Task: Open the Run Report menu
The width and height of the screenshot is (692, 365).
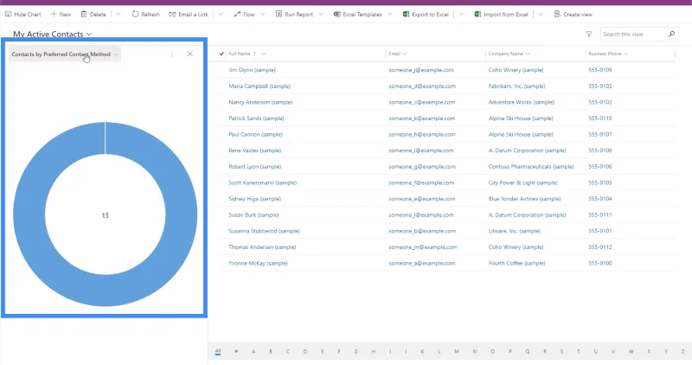Action: (x=299, y=14)
